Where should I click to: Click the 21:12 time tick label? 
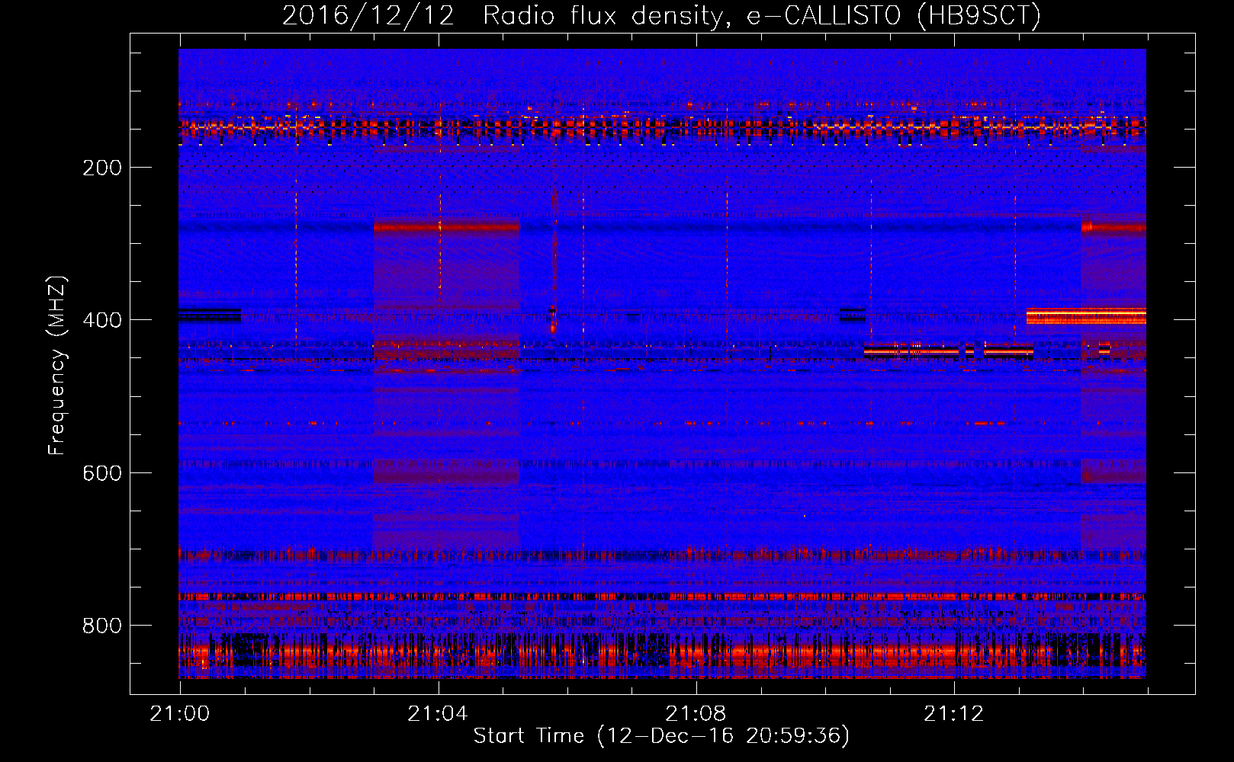coord(953,714)
